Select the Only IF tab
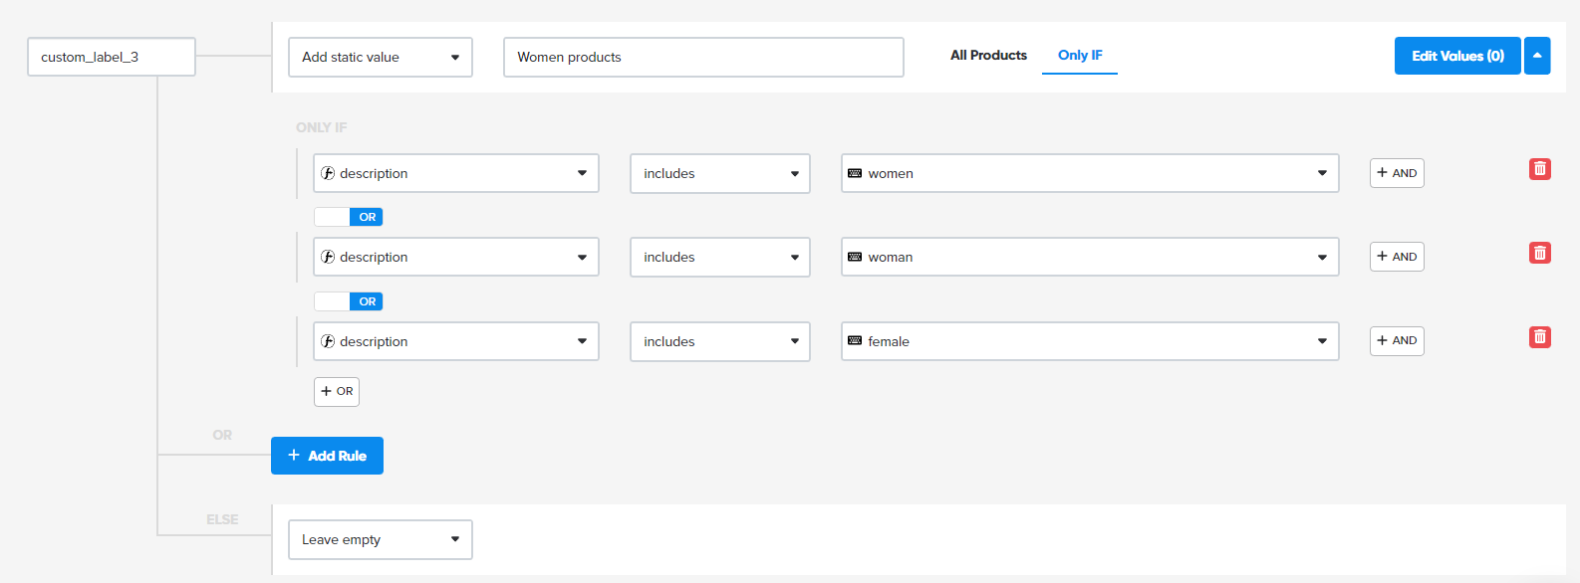 [1080, 56]
